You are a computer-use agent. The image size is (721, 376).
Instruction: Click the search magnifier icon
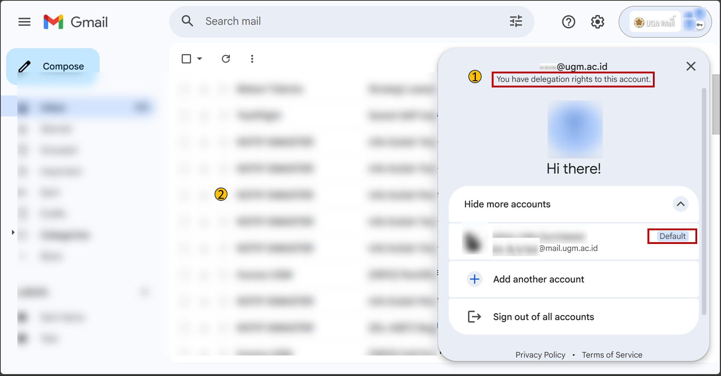click(x=187, y=21)
